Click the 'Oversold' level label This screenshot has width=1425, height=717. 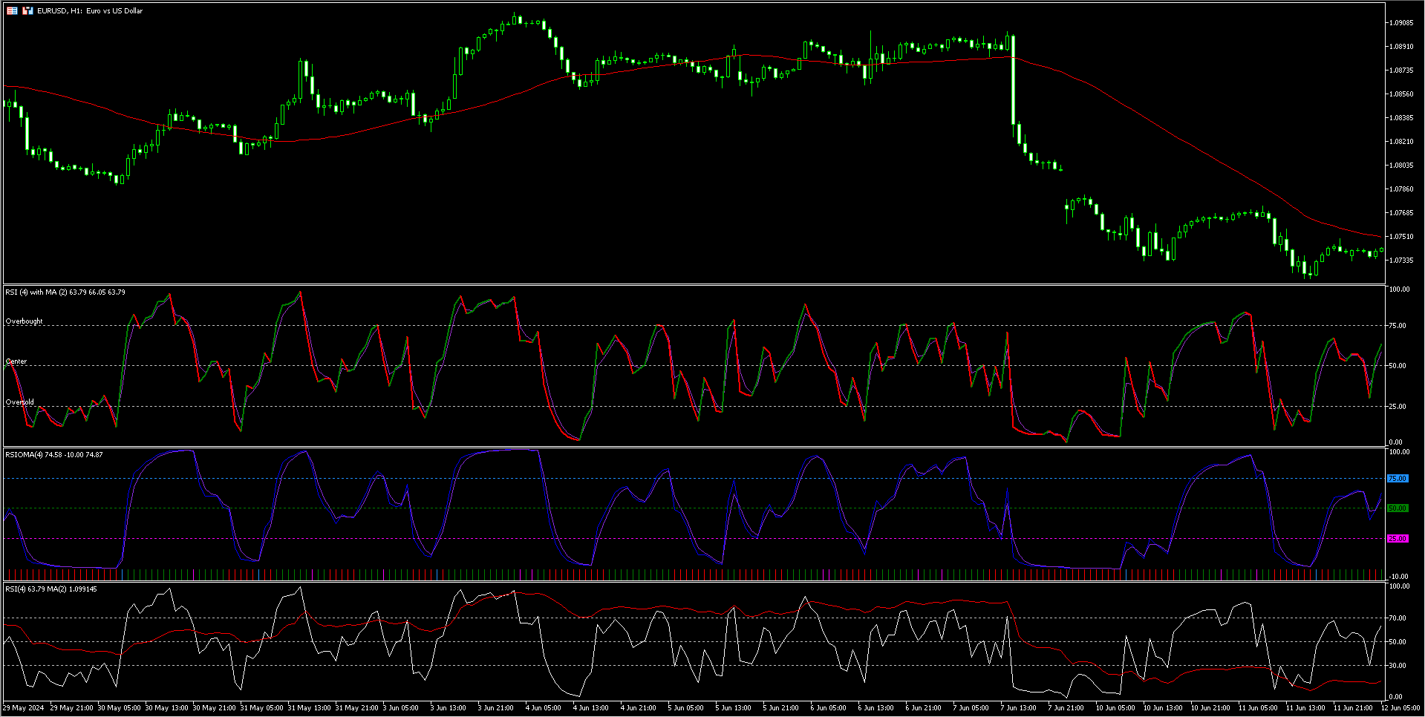click(x=20, y=402)
